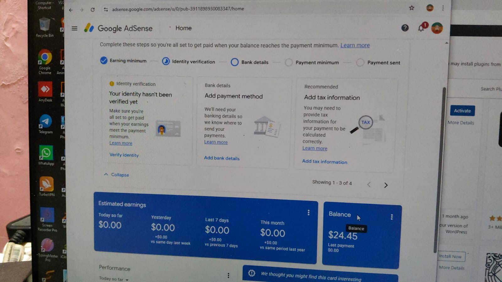Open Telegram from the desktop
This screenshot has height=282, width=502.
(46, 122)
